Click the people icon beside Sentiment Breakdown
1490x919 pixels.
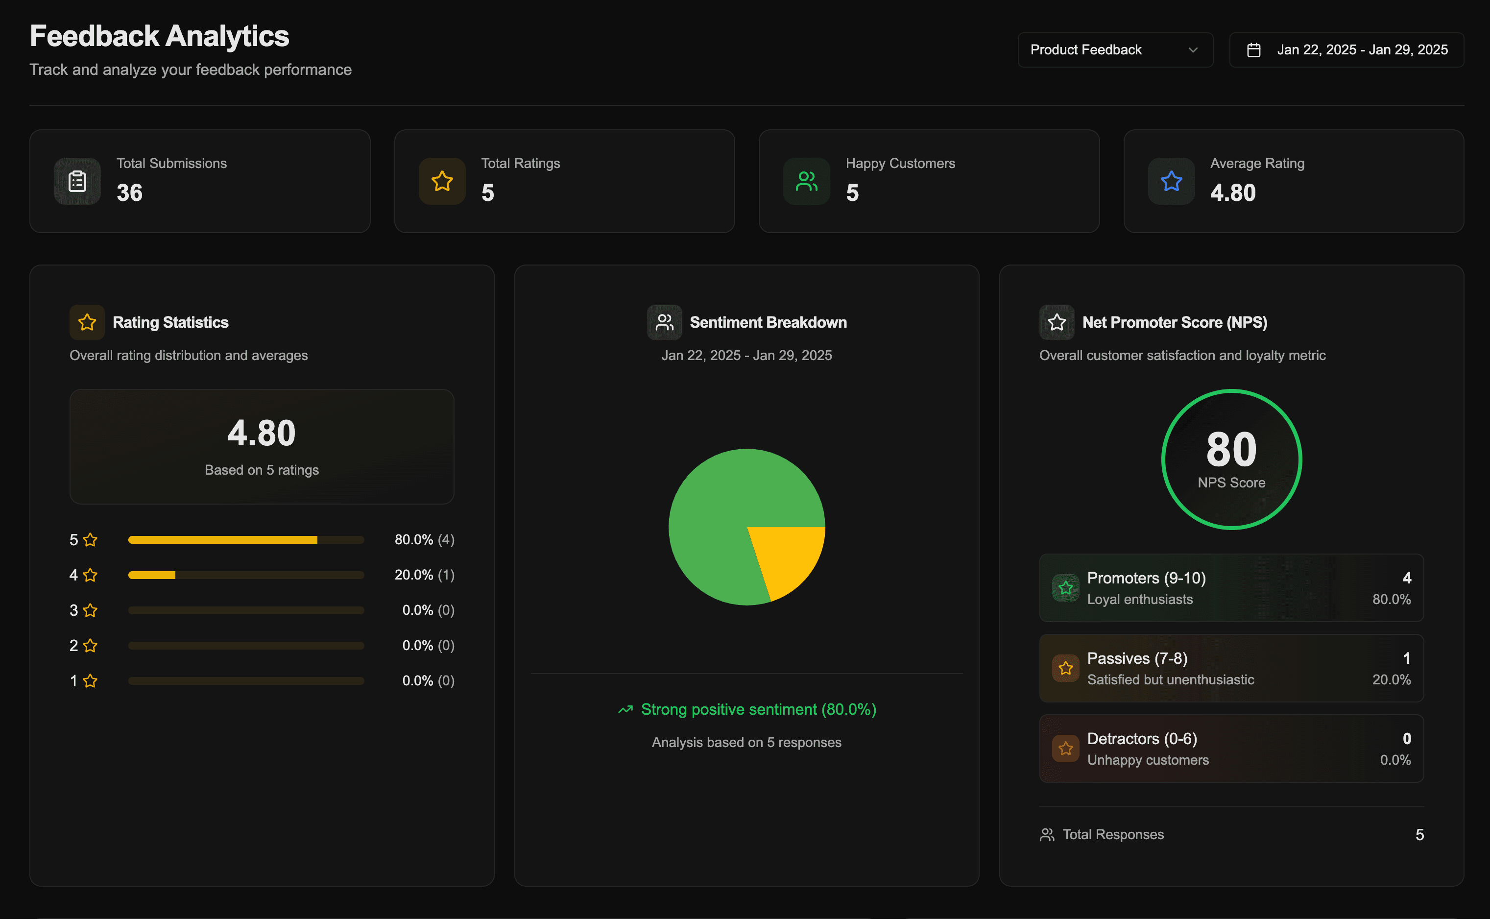664,322
